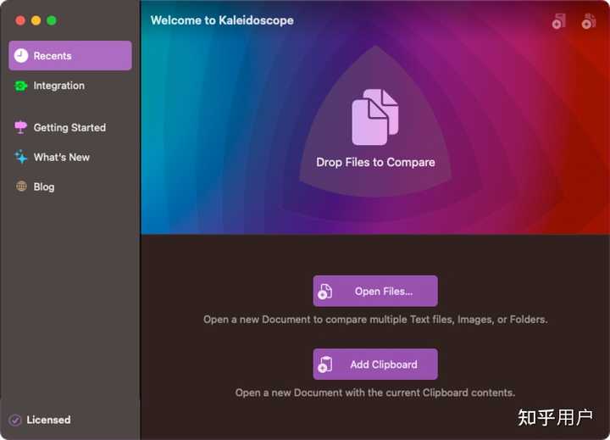Click the globe icon next to Blog
The height and width of the screenshot is (440, 610).
click(x=21, y=187)
